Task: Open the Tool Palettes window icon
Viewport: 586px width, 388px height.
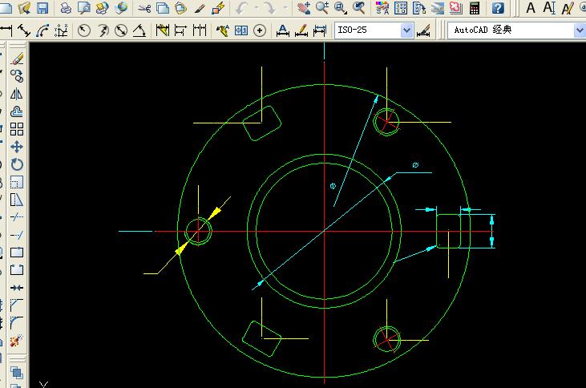Action: click(x=419, y=7)
